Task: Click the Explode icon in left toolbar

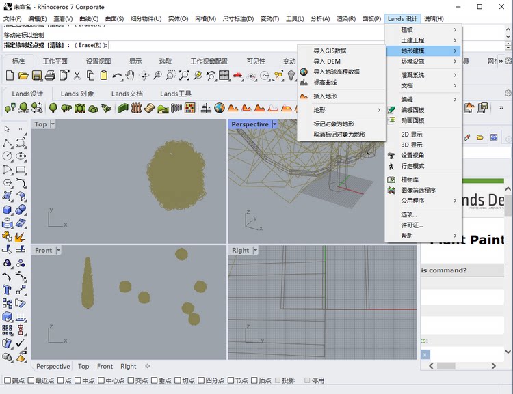Action: [21, 236]
